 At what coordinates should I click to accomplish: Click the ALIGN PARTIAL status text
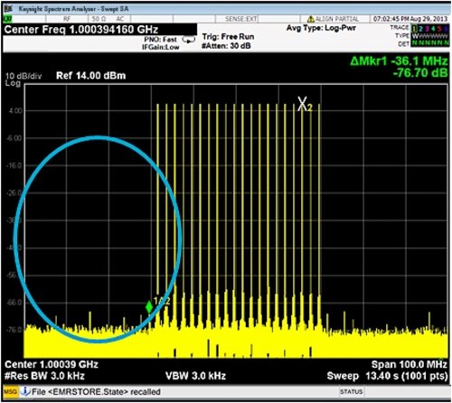pyautogui.click(x=337, y=19)
